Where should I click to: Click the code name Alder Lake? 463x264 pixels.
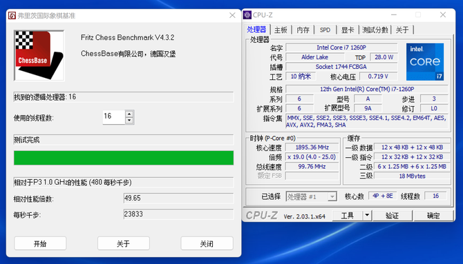(x=314, y=57)
